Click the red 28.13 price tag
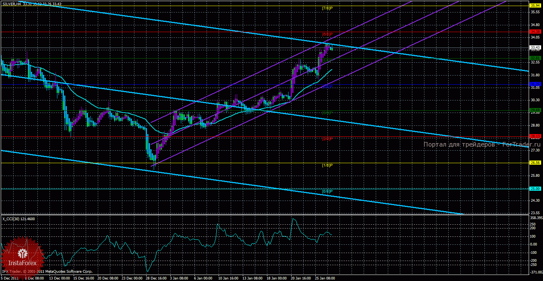The image size is (543, 281). pos(535,136)
